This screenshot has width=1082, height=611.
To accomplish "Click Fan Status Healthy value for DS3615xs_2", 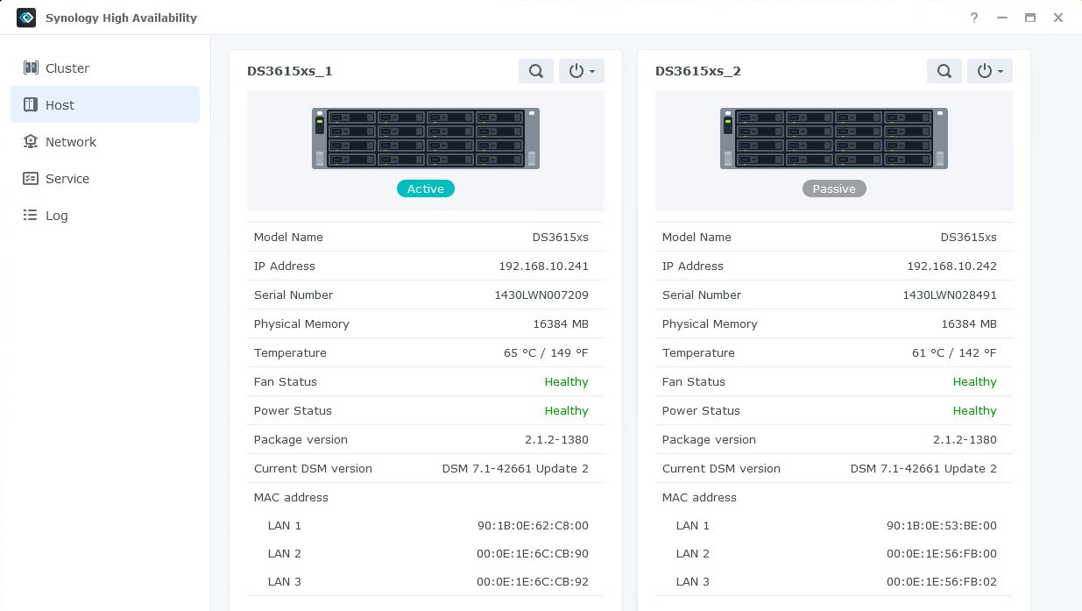I will [975, 381].
